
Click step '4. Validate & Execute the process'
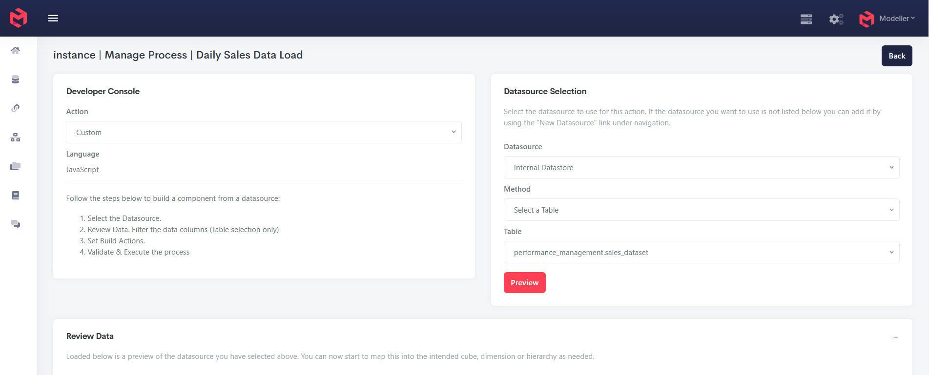[x=135, y=252]
